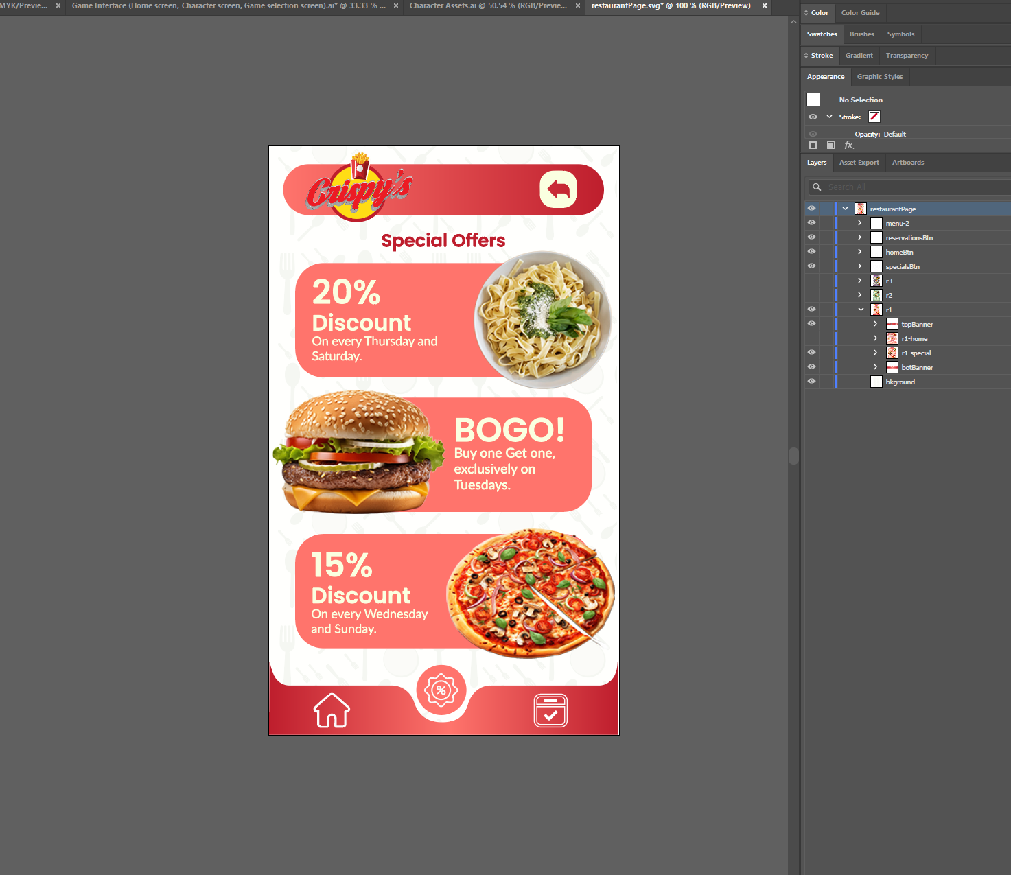Click the reservations calendar icon on artboard
The image size is (1011, 875).
tap(550, 710)
